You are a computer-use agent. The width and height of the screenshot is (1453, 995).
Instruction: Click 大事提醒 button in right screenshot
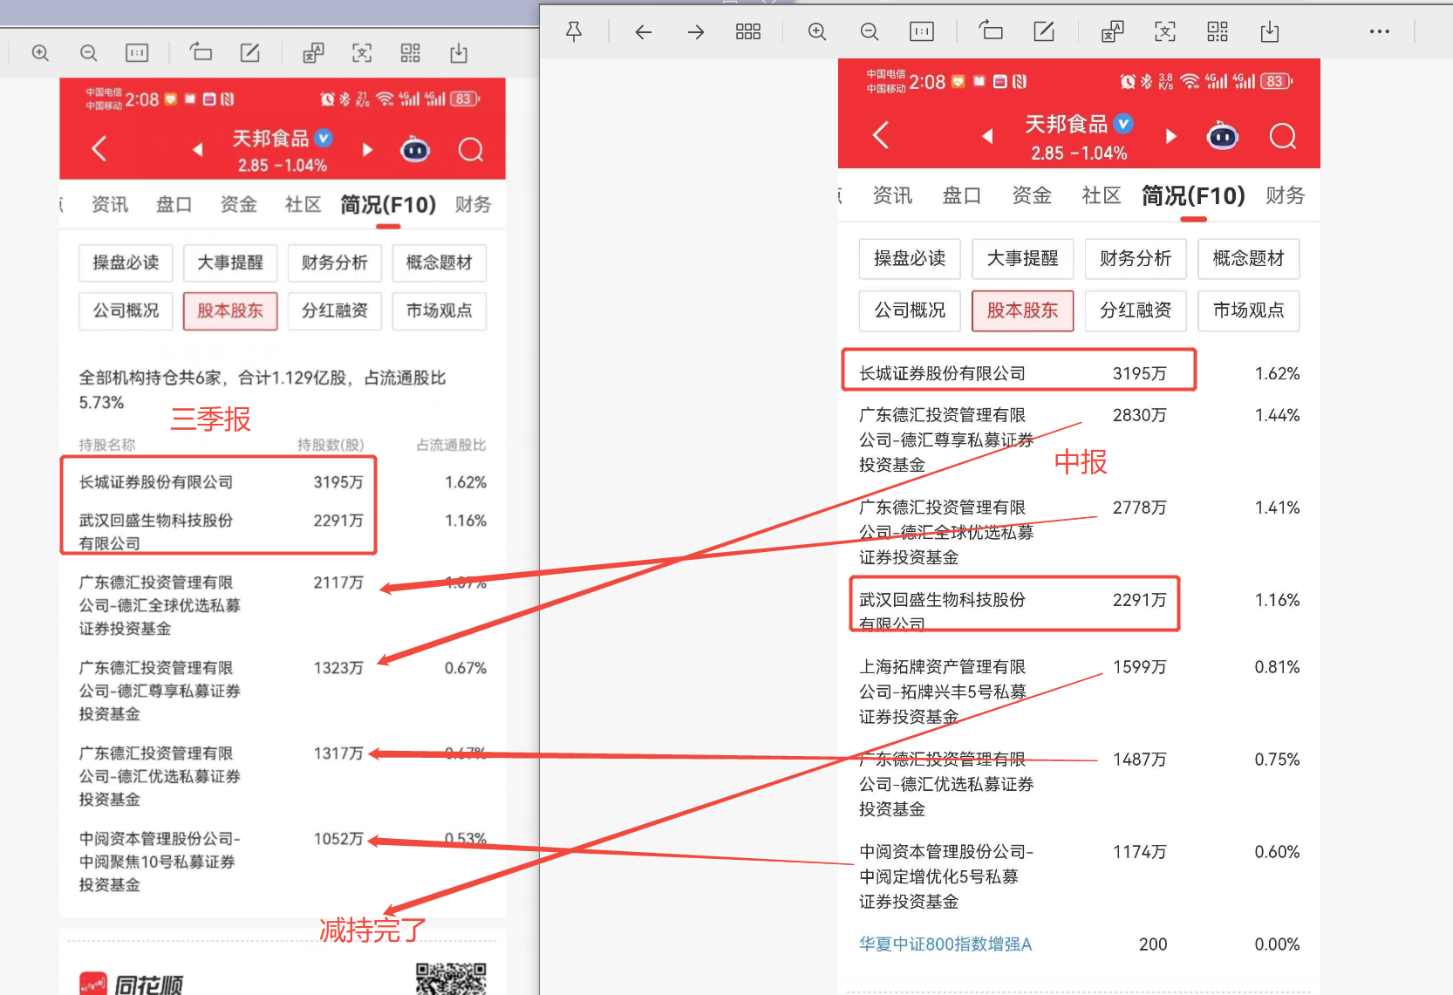click(x=1023, y=258)
